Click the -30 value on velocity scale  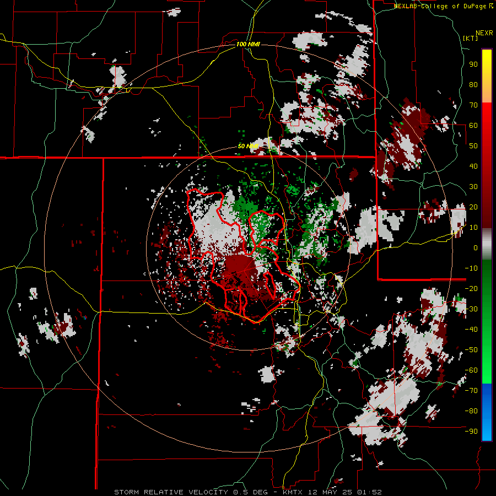pos(471,309)
